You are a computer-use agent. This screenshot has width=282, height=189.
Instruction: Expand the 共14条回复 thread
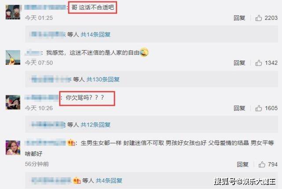pyautogui.click(x=95, y=34)
